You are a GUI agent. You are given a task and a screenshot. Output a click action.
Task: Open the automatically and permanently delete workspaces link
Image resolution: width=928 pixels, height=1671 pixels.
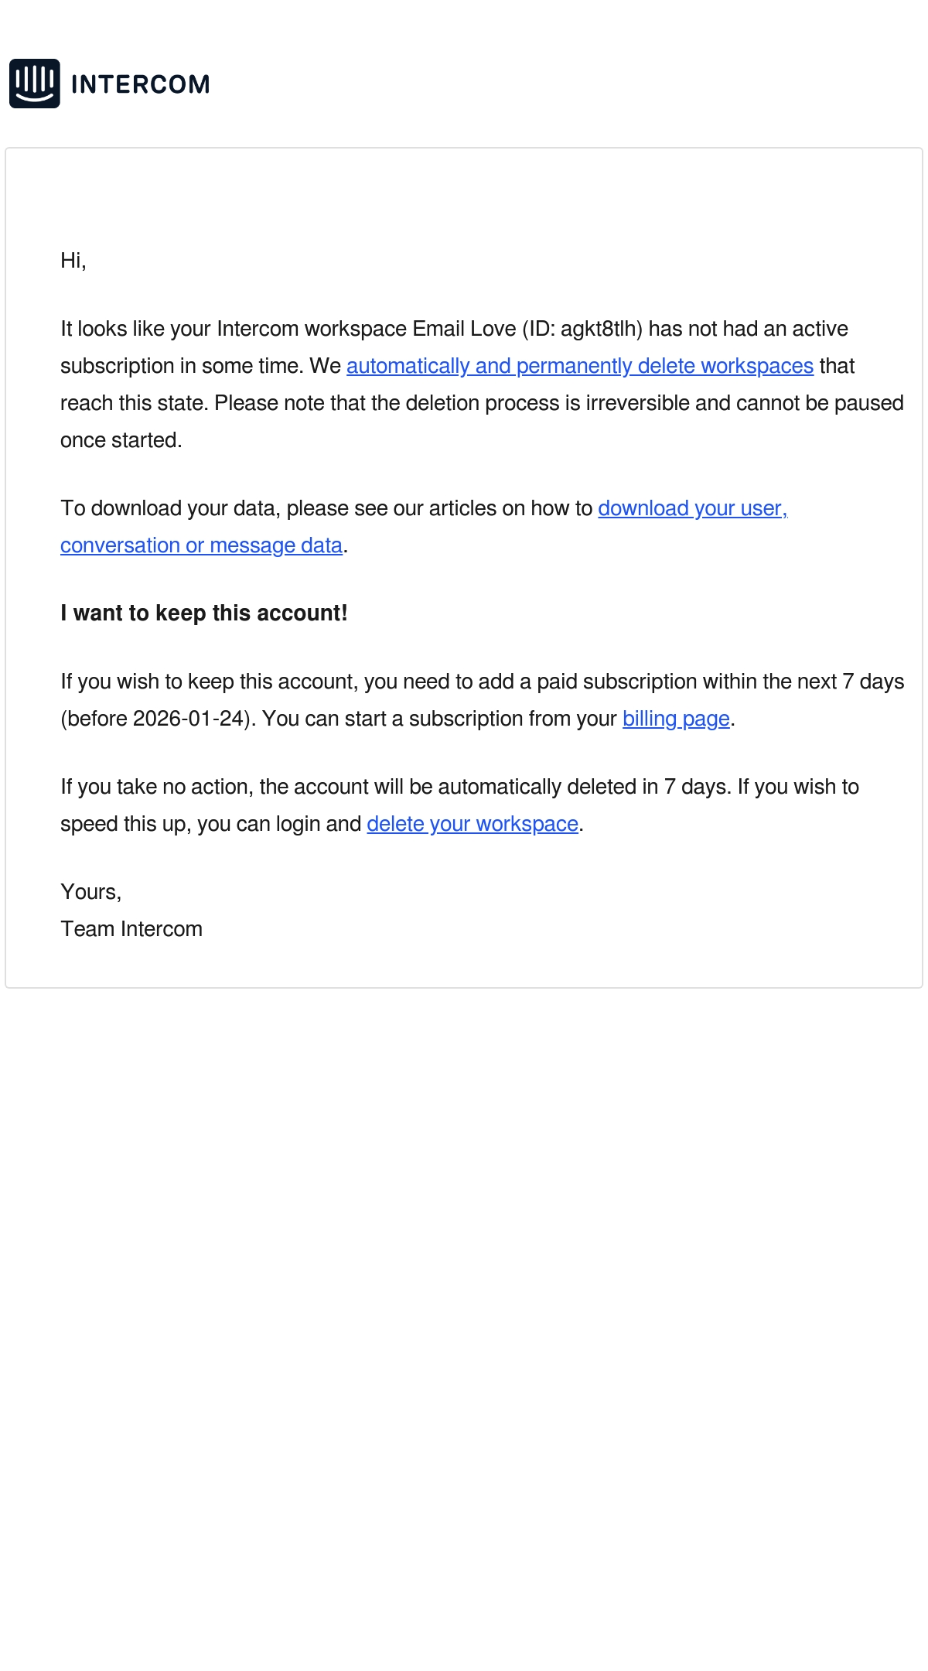(x=580, y=366)
